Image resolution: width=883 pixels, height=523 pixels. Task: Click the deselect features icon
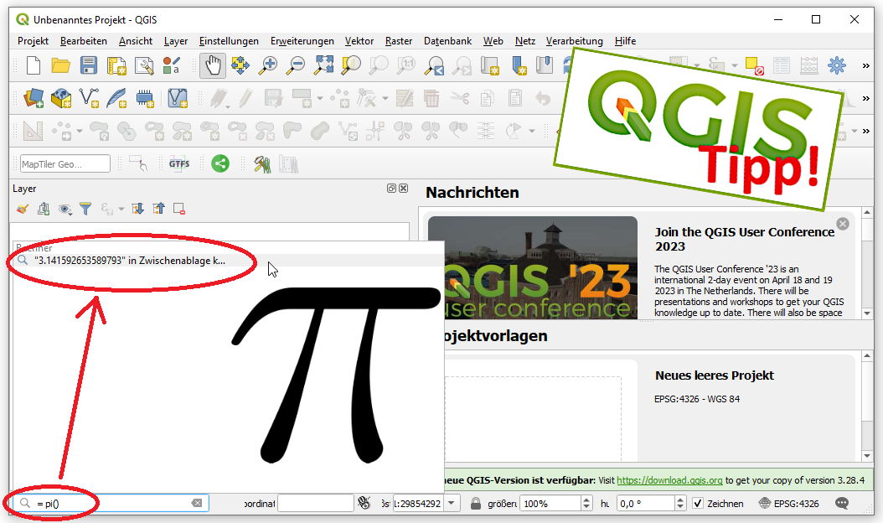[x=754, y=65]
